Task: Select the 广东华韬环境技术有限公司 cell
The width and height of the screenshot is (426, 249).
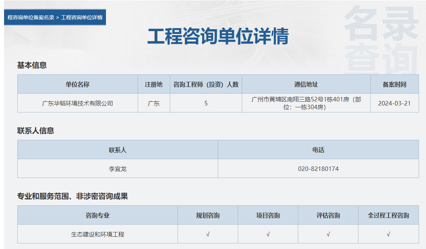Action: [78, 103]
